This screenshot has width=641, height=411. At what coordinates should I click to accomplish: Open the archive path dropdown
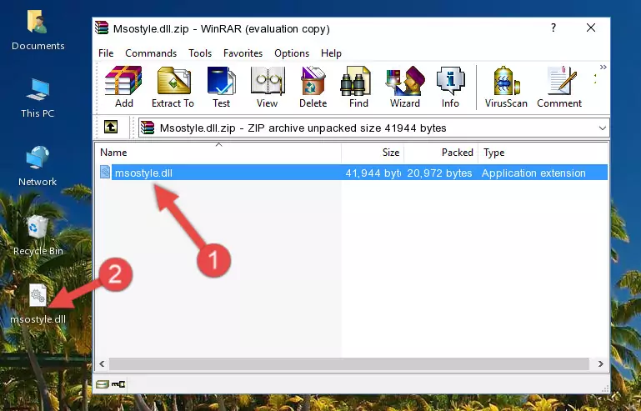coord(602,128)
